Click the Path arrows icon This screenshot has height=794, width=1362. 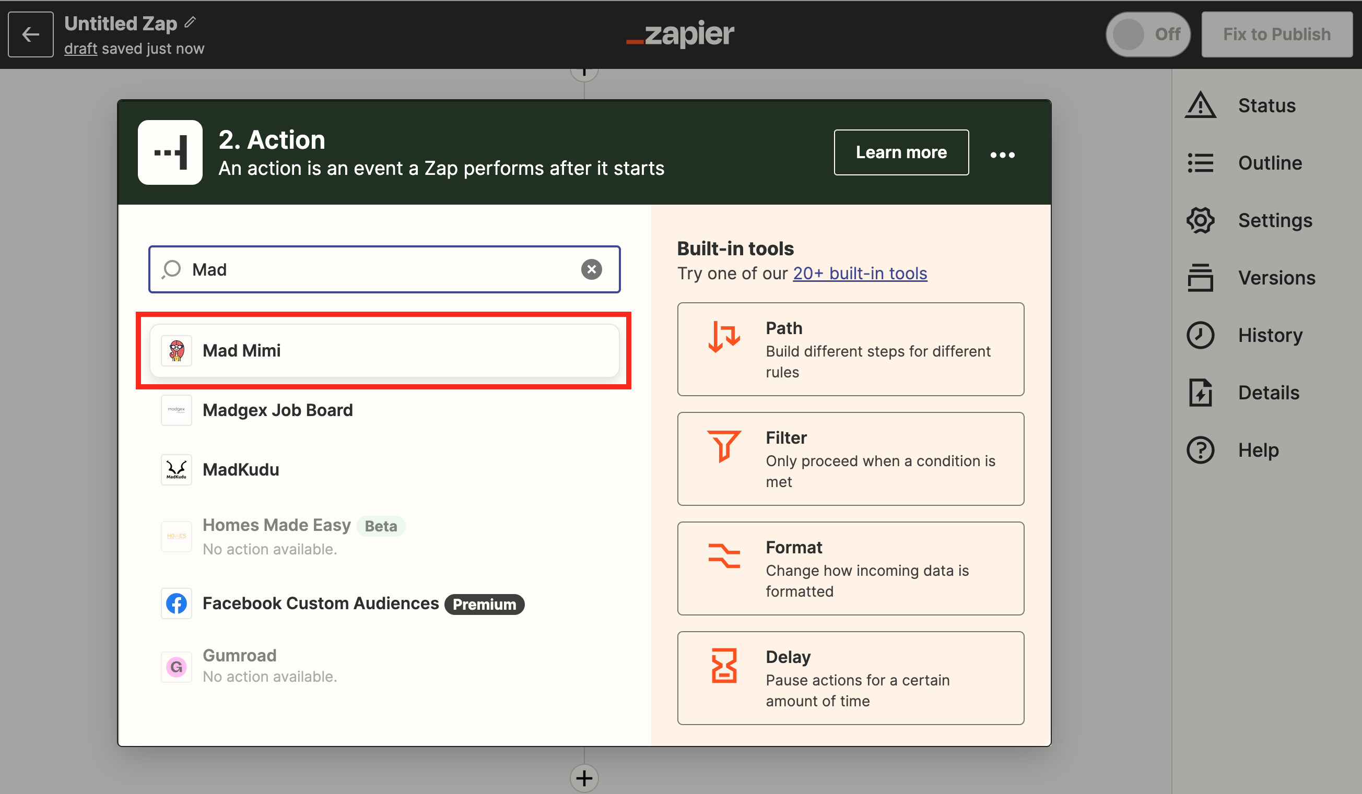click(724, 337)
